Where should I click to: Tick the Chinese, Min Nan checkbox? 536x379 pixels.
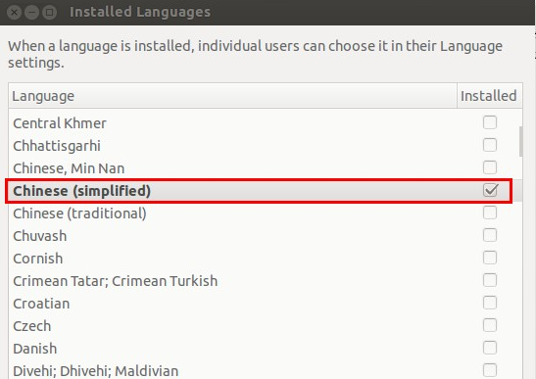490,167
